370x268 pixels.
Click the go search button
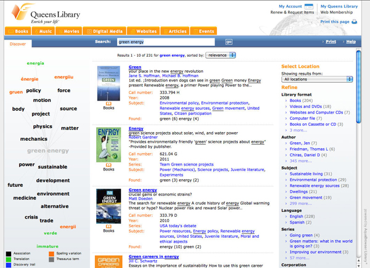[x=229, y=42]
